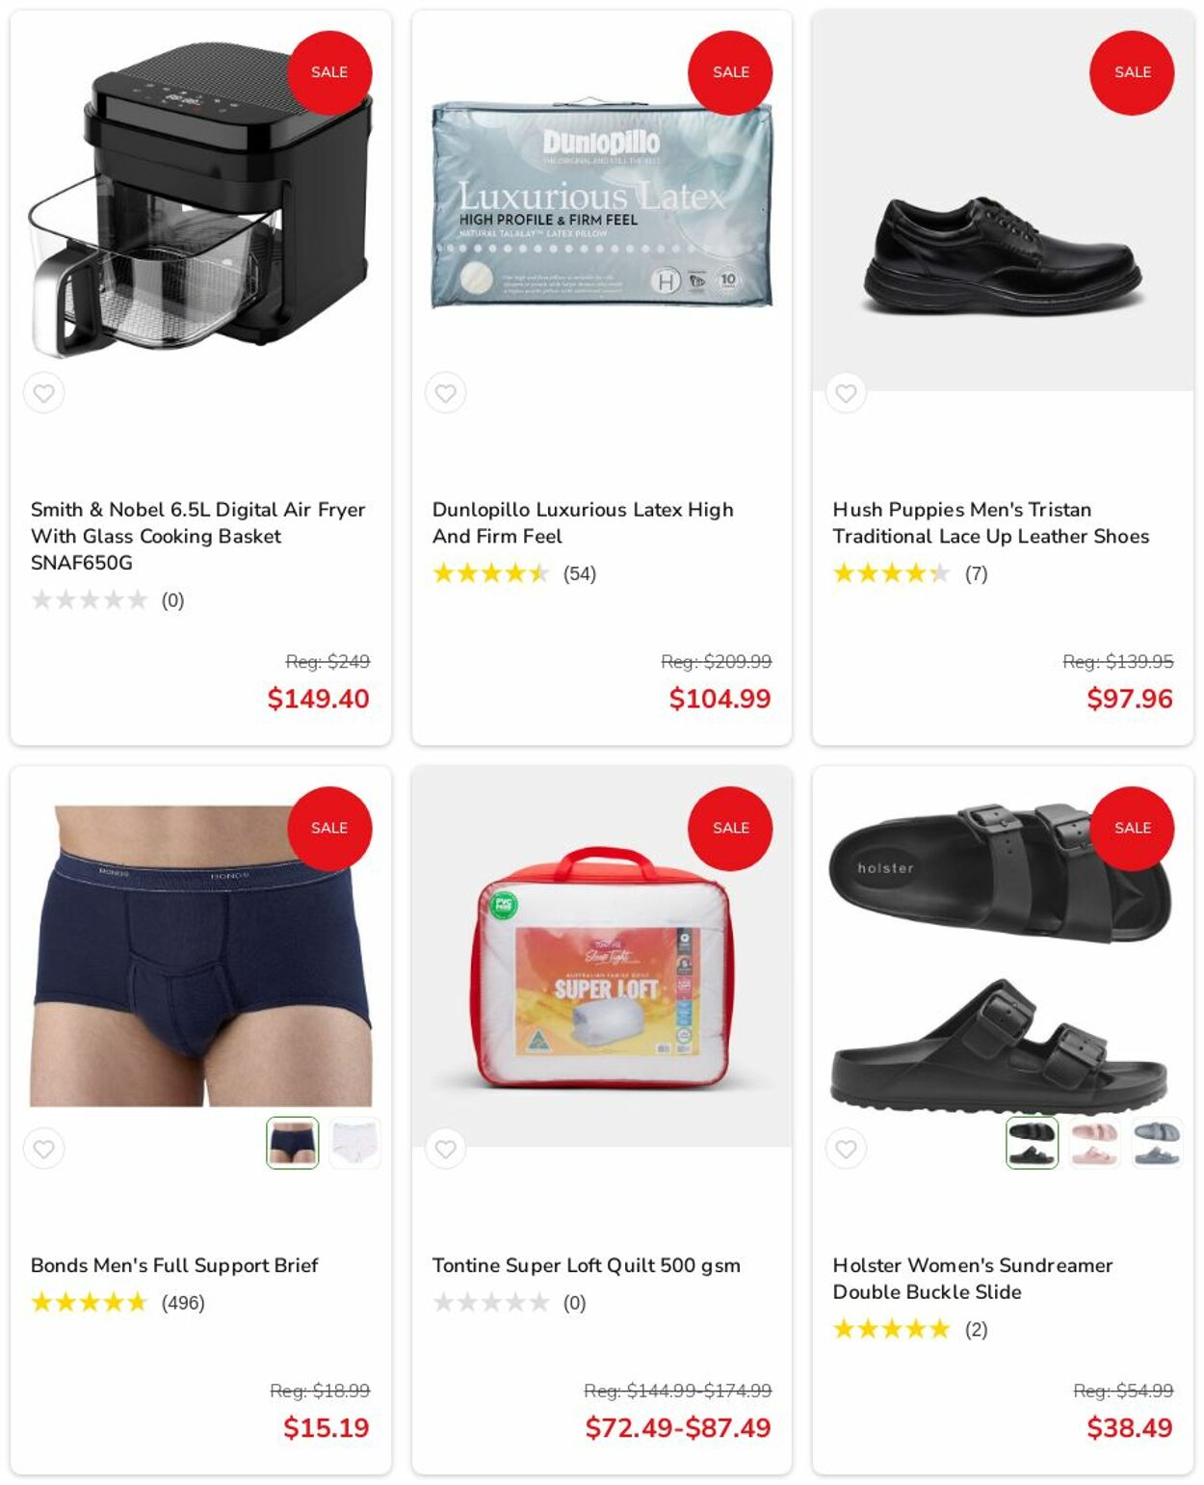Heart the Holster Sundreamer slide
The width and height of the screenshot is (1204, 1485).
846,1149
